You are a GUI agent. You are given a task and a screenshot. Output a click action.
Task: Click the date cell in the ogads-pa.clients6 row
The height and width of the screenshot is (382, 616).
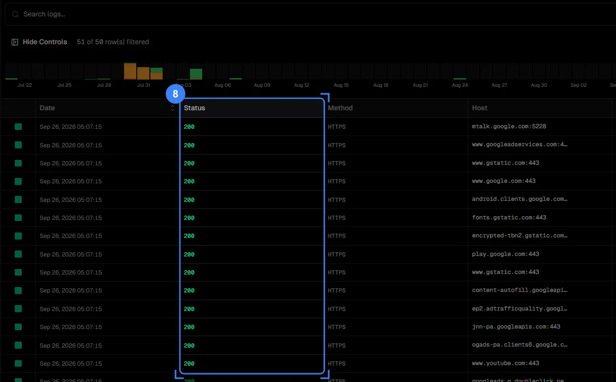click(x=71, y=345)
